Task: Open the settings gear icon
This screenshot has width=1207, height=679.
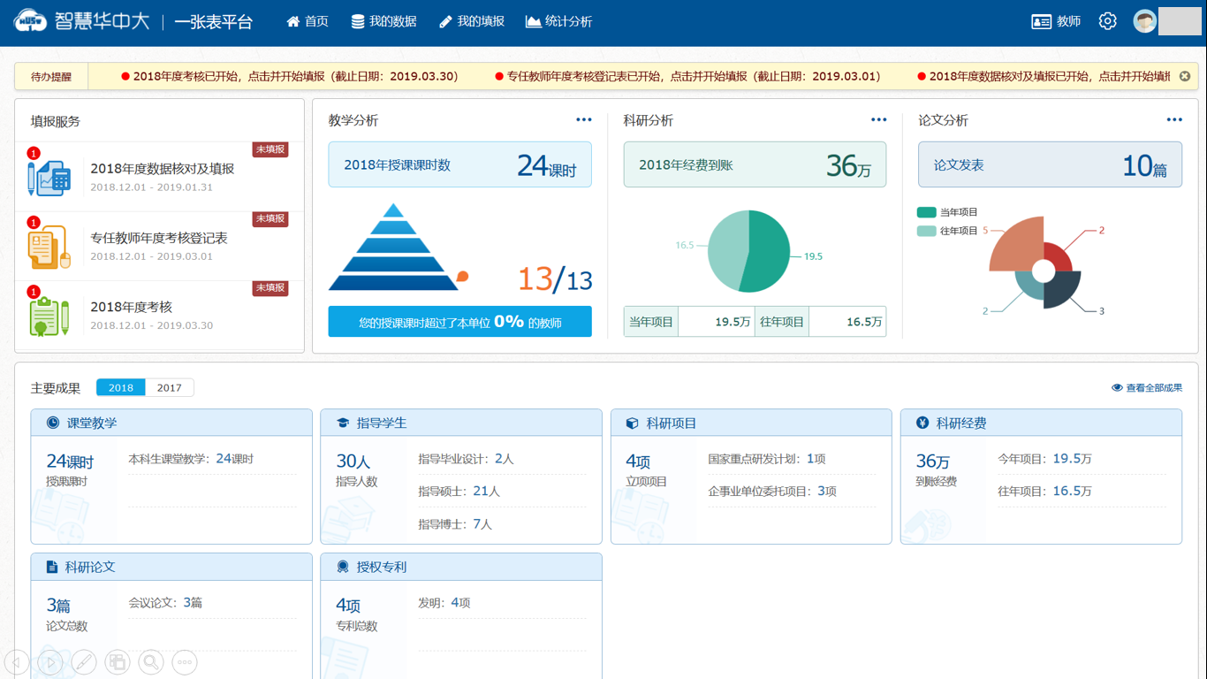Action: [x=1107, y=21]
